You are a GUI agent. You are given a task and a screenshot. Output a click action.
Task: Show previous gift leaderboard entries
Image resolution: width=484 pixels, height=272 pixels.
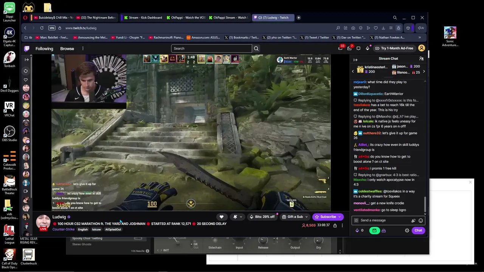point(353,71)
